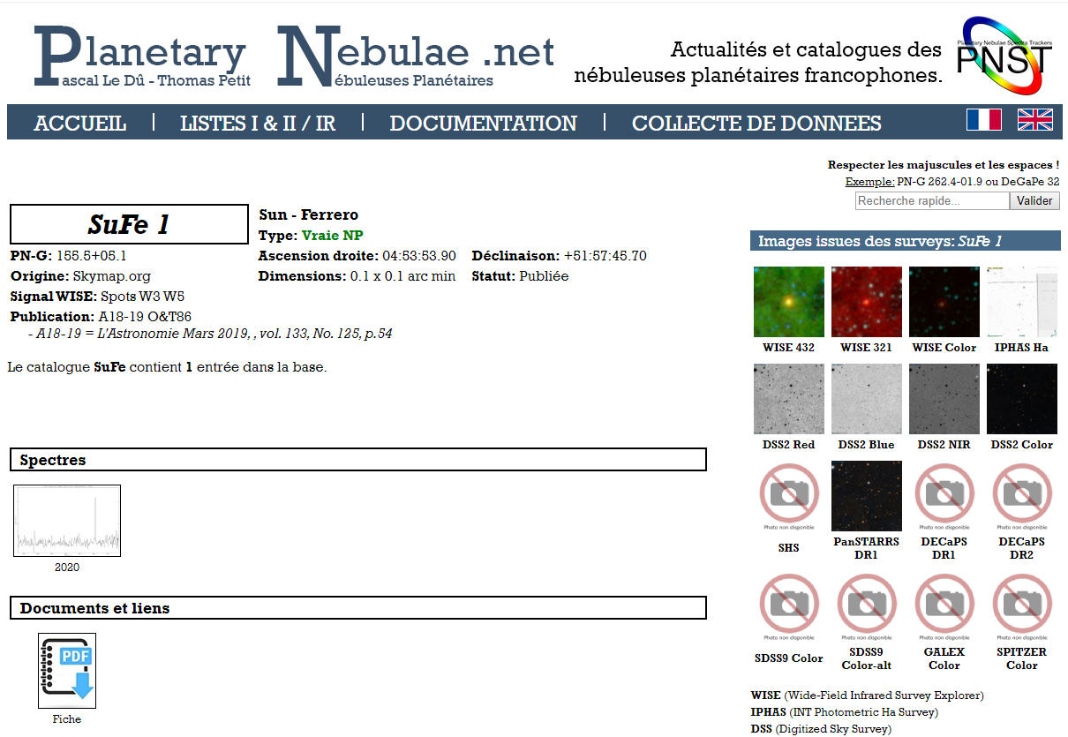Go to DOCUMENTATION menu item

pyautogui.click(x=483, y=124)
